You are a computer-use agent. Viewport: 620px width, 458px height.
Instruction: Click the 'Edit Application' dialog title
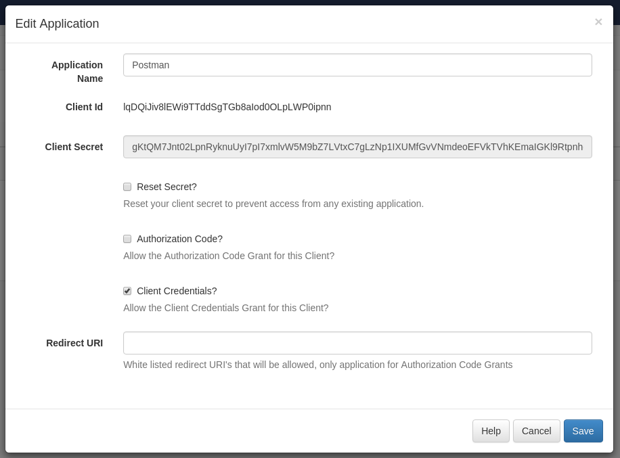click(x=58, y=24)
